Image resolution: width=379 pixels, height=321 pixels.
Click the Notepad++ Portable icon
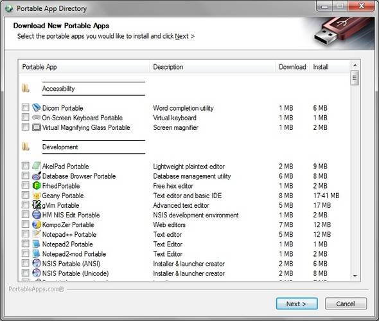point(37,234)
